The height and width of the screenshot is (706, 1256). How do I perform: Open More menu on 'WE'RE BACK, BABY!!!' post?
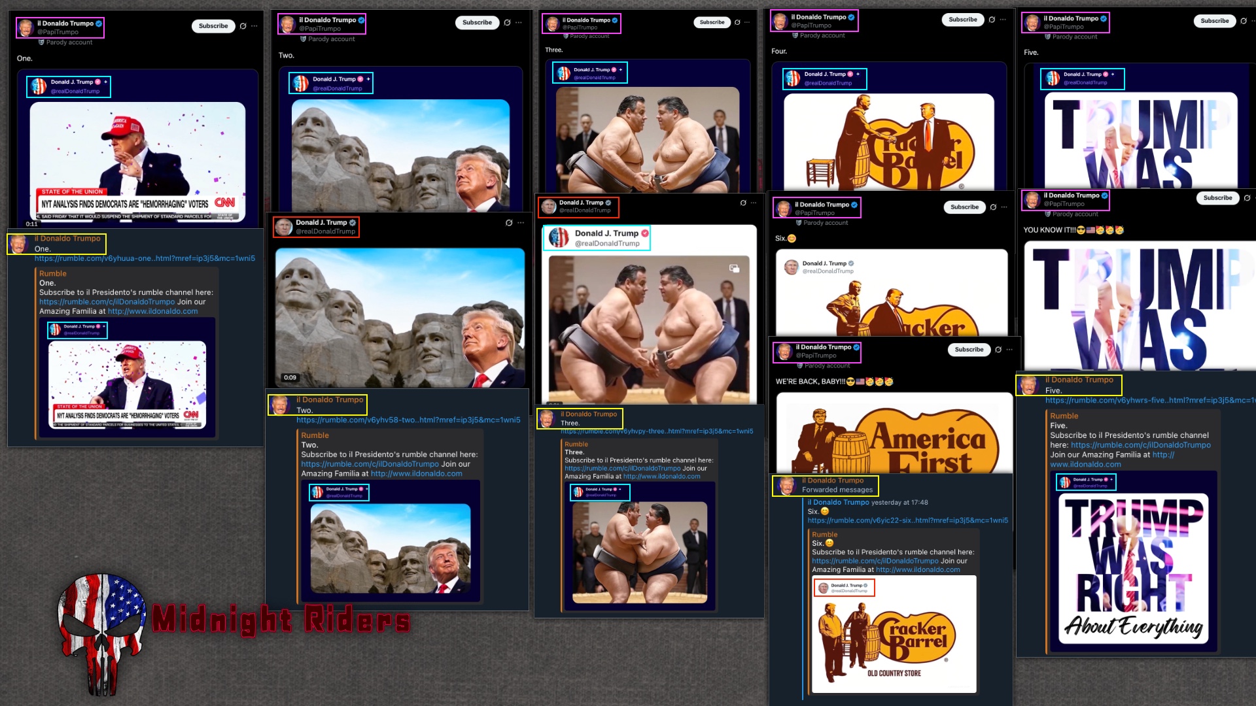point(1009,350)
